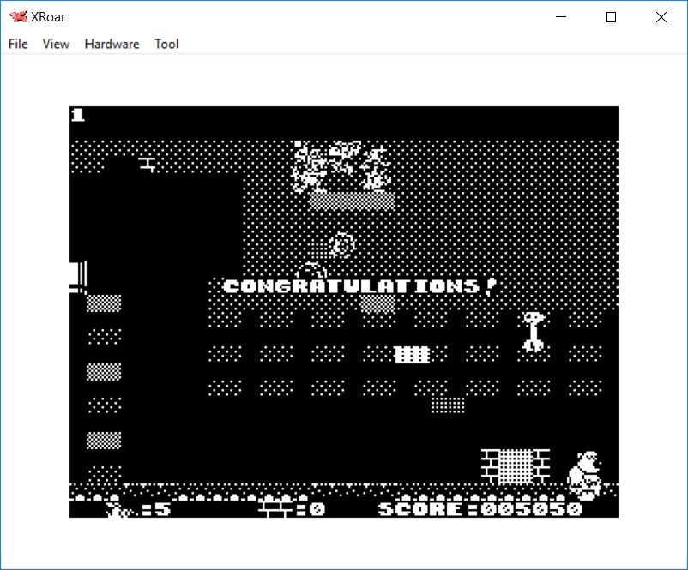The image size is (688, 570).
Task: Open the Hardware menu
Action: pyautogui.click(x=112, y=44)
